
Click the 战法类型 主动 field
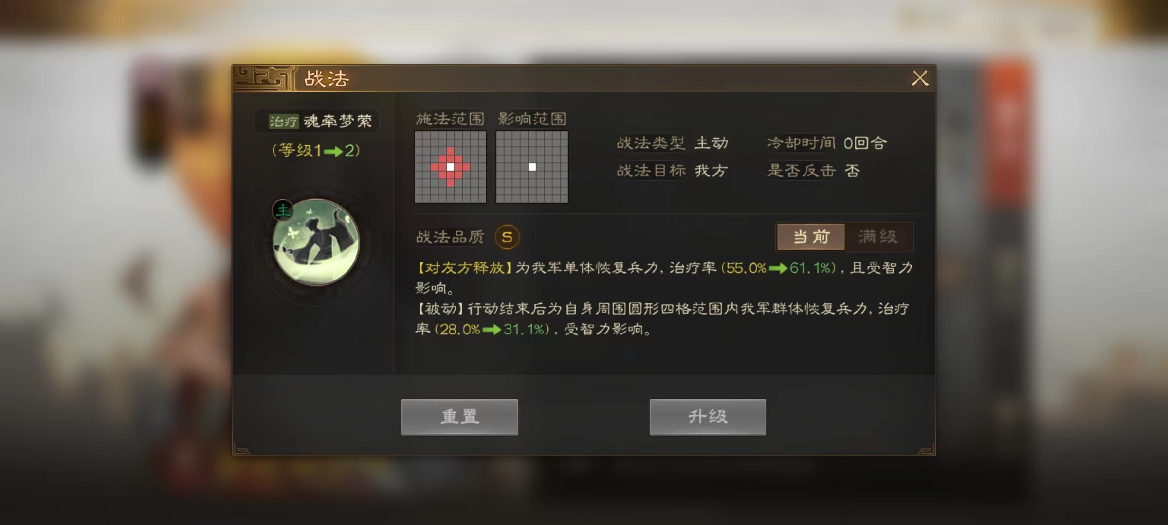[x=673, y=143]
